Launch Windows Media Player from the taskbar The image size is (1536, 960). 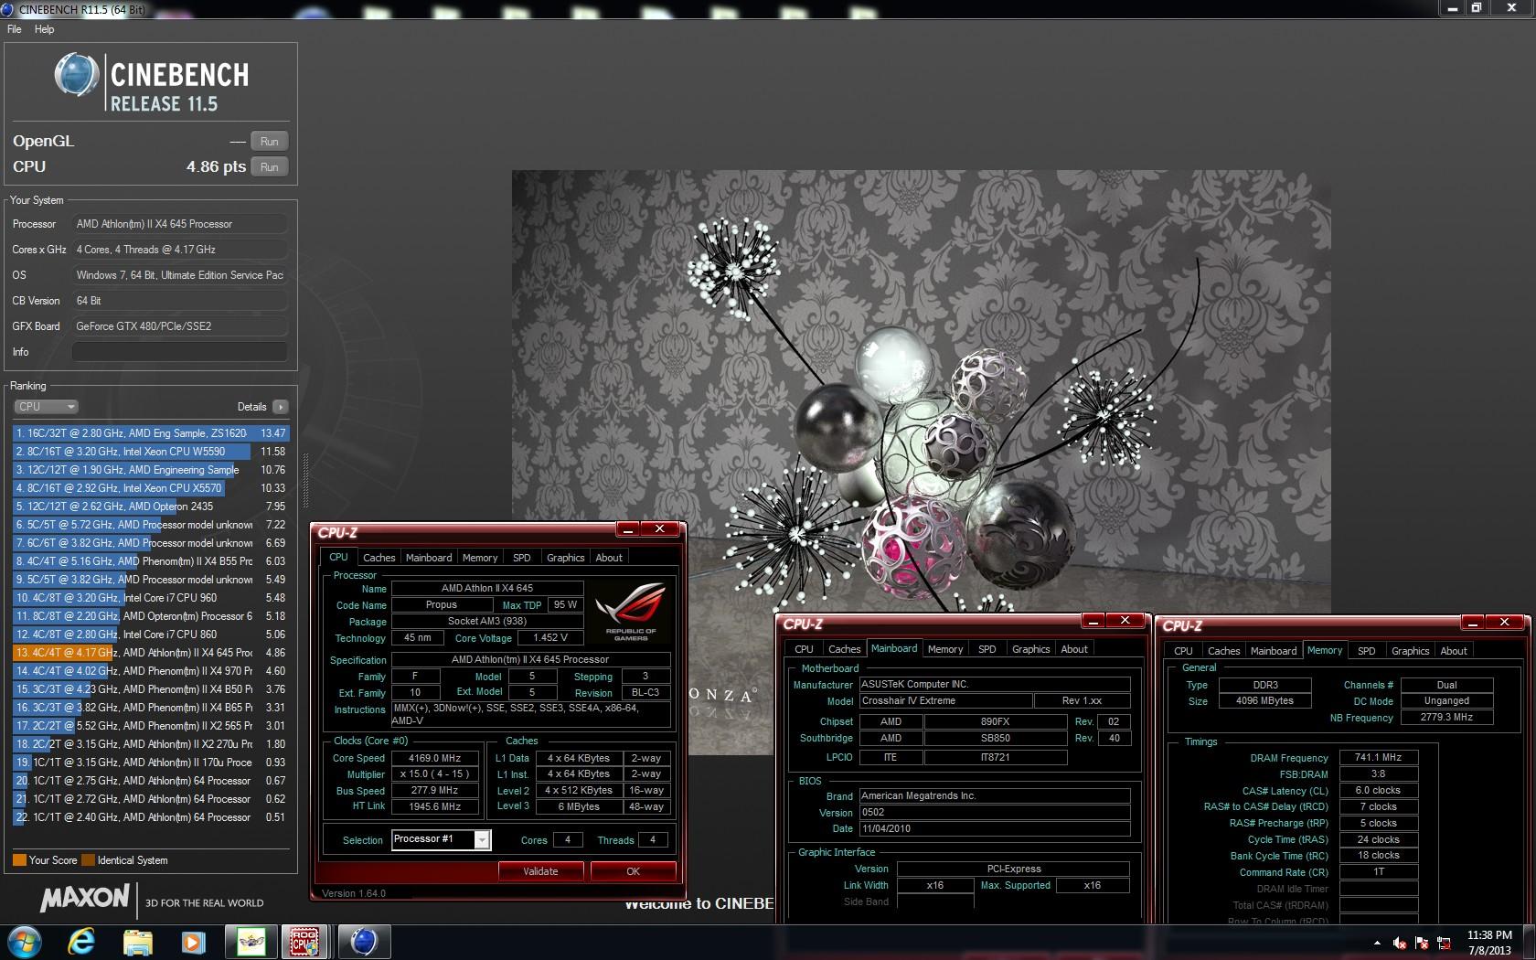193,942
